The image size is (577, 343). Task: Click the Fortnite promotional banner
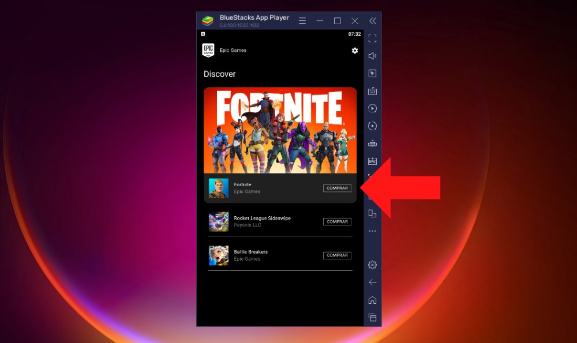[x=280, y=130]
